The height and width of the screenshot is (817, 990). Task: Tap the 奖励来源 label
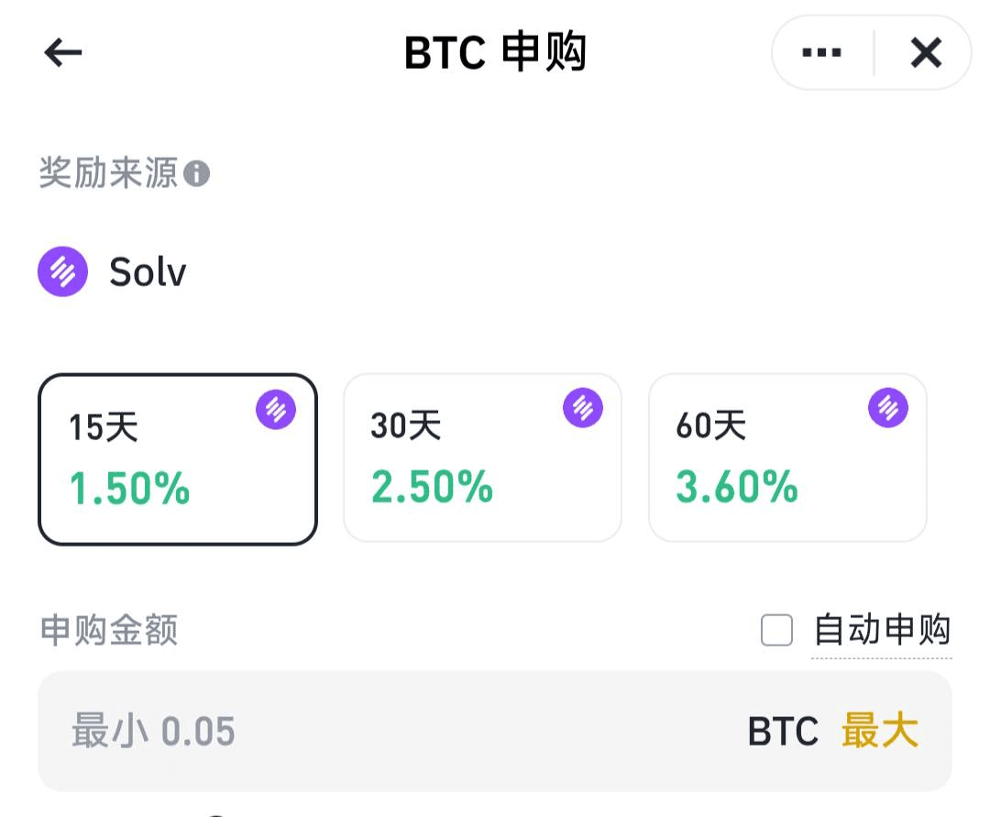(x=108, y=173)
